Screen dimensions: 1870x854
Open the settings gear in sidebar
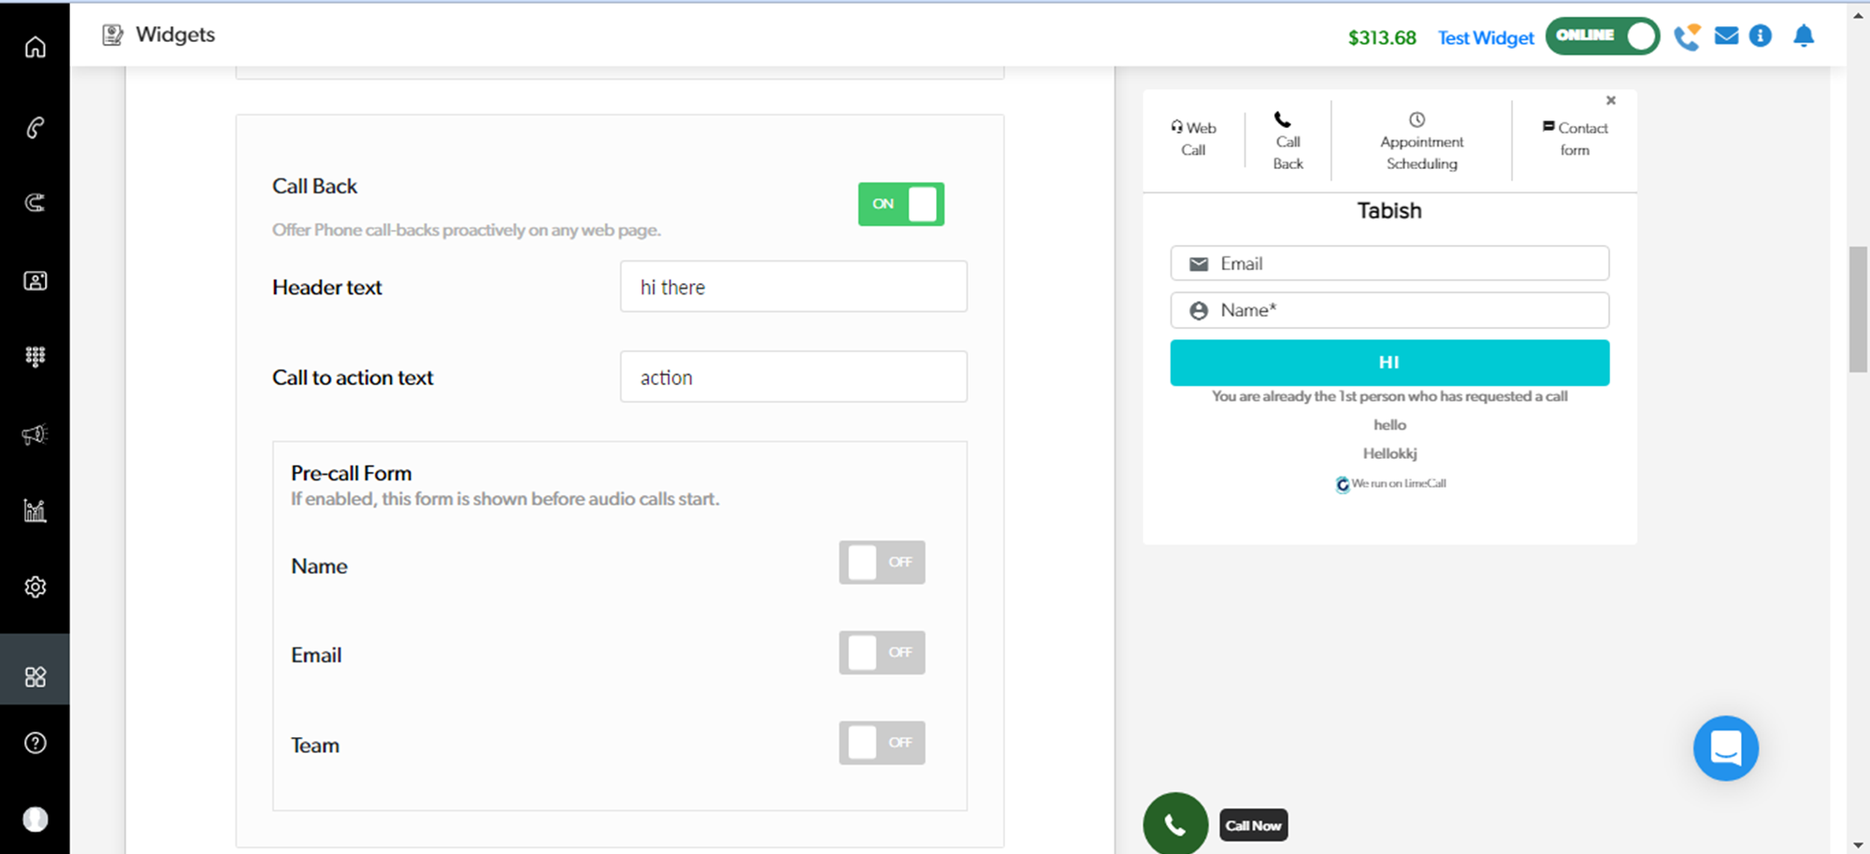35,587
